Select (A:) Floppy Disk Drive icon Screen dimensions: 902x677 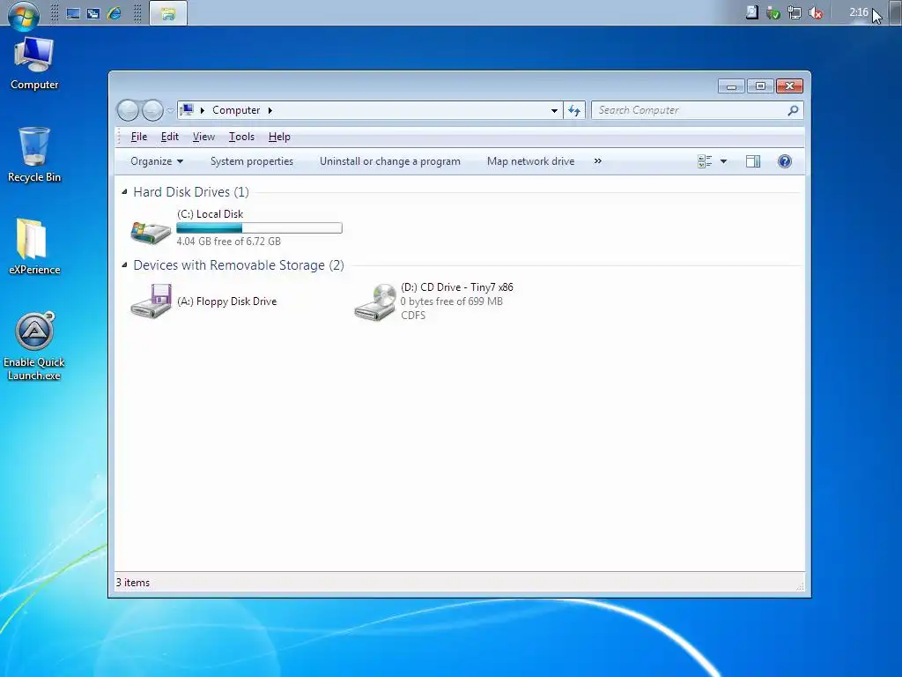pyautogui.click(x=151, y=301)
